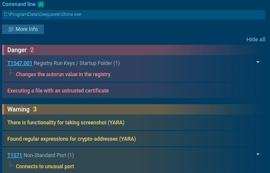Click the screenshot functionality YARA warning
270x173 pixels.
coord(66,123)
